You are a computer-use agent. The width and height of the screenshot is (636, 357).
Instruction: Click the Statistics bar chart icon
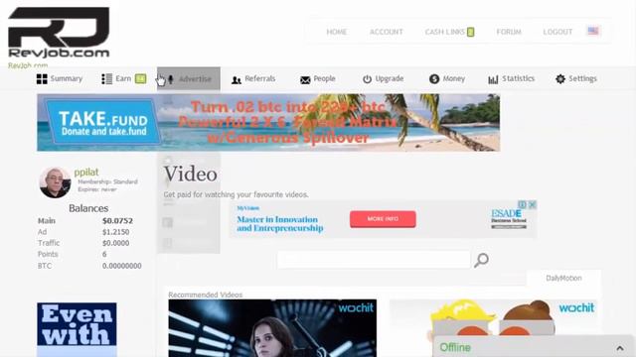pyautogui.click(x=493, y=79)
